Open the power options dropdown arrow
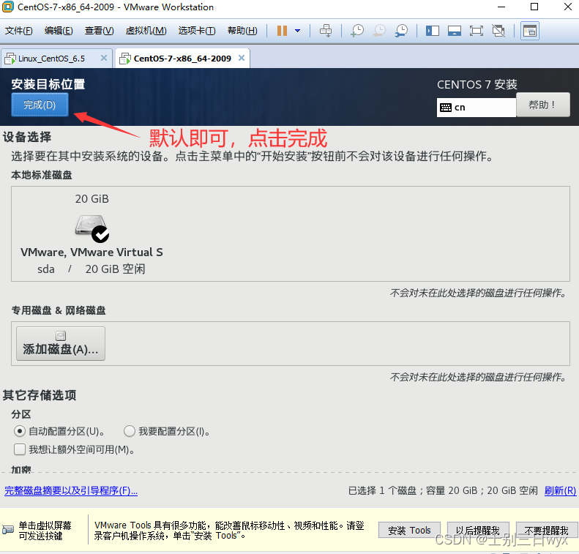 298,31
